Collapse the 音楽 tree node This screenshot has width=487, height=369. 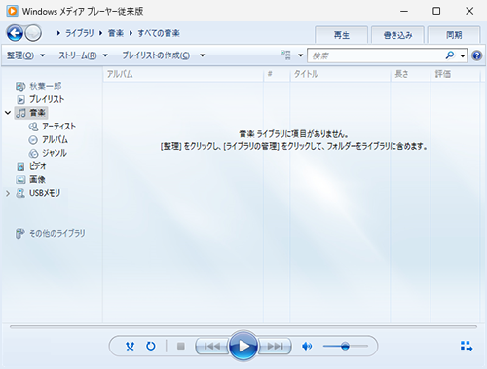point(8,113)
